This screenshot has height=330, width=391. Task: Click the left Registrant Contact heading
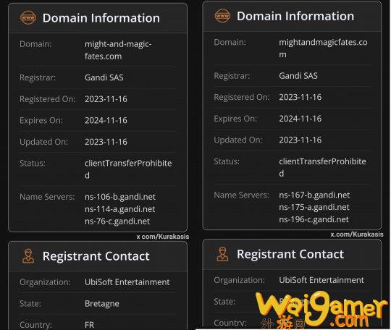coord(96,256)
